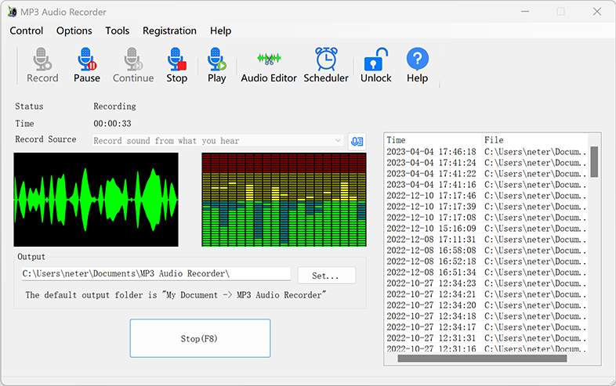This screenshot has width=616, height=386.
Task: Click the Record microphone icon
Action: [x=42, y=60]
